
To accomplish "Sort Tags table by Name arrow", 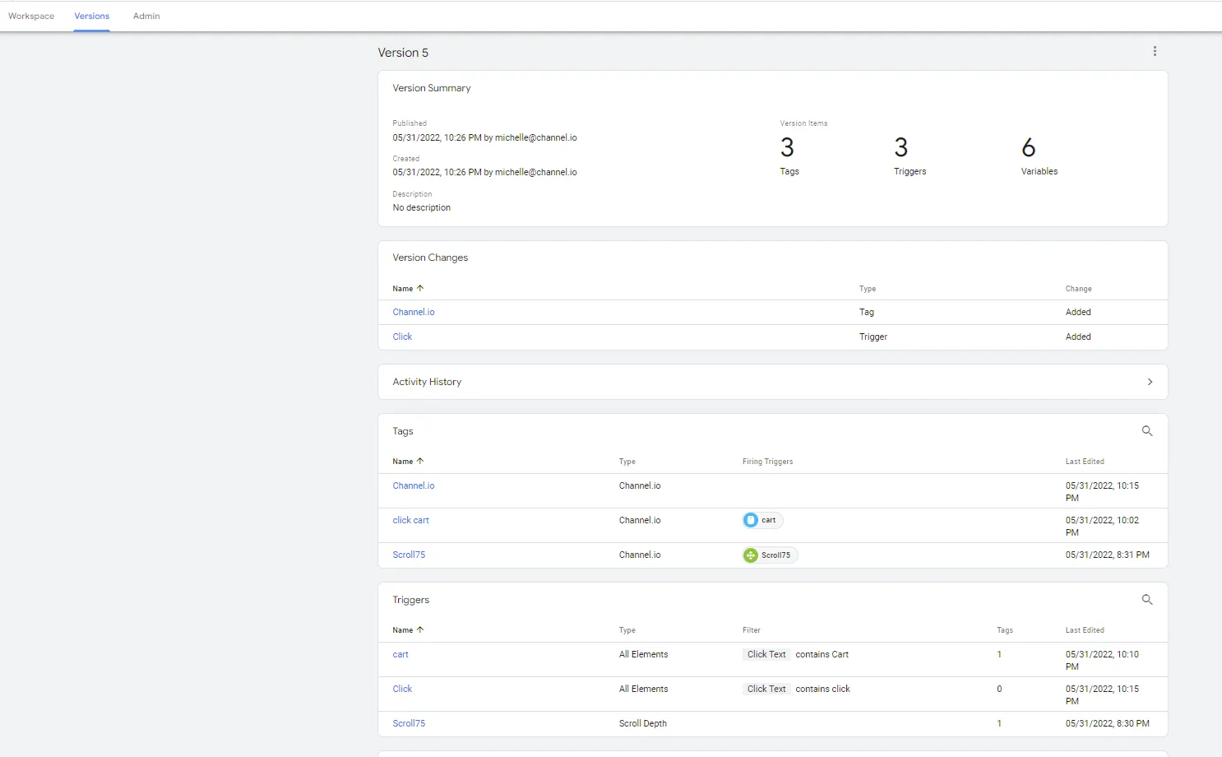I will pyautogui.click(x=420, y=462).
